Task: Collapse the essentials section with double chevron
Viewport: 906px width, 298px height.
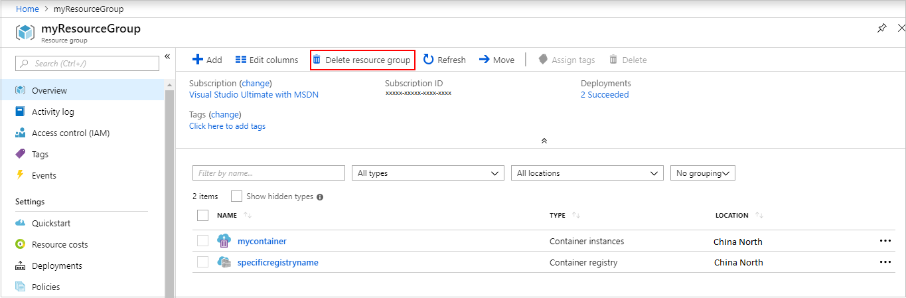Action: pos(544,141)
